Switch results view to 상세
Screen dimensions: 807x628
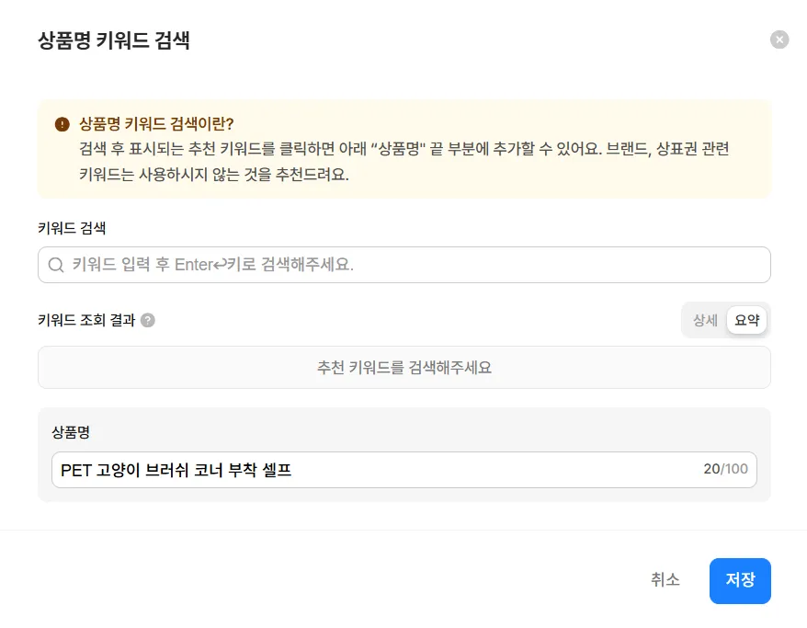tap(705, 320)
